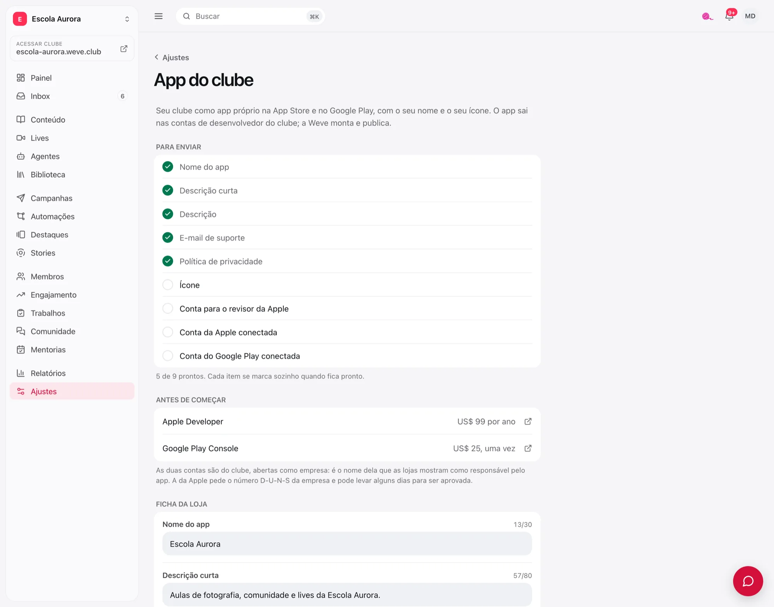Open Destaques in the sidebar
Image resolution: width=774 pixels, height=607 pixels.
72,234
